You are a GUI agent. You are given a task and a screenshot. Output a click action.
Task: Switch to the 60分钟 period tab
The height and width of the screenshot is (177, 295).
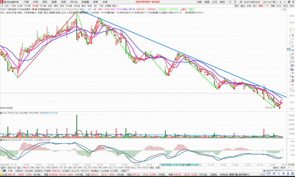point(43,6)
